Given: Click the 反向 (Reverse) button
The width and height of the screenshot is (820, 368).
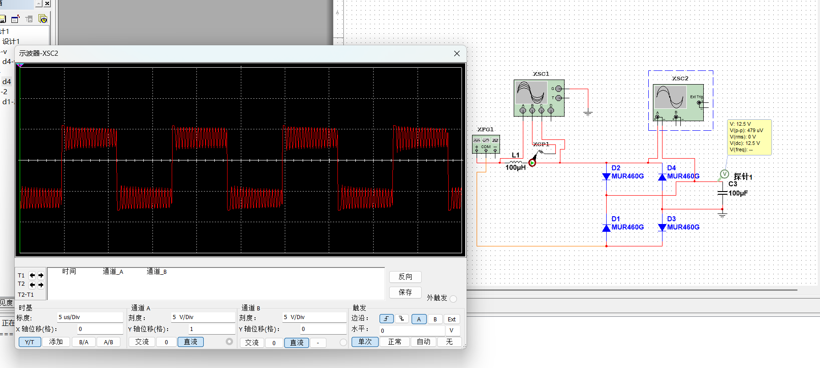Looking at the screenshot, I should 405,277.
